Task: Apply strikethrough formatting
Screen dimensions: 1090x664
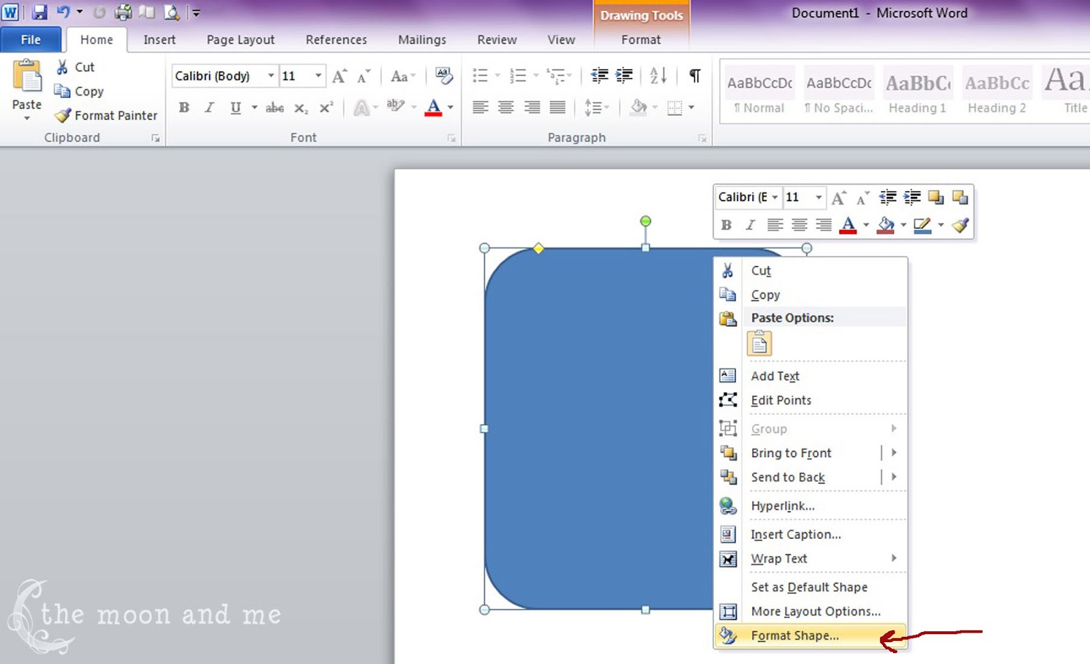Action: point(274,108)
